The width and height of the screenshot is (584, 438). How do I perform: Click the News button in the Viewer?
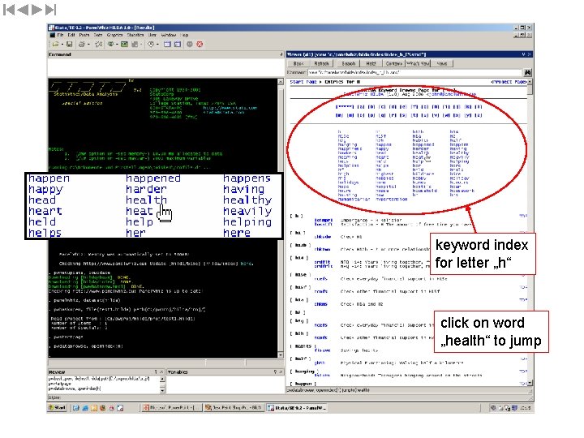tap(442, 64)
